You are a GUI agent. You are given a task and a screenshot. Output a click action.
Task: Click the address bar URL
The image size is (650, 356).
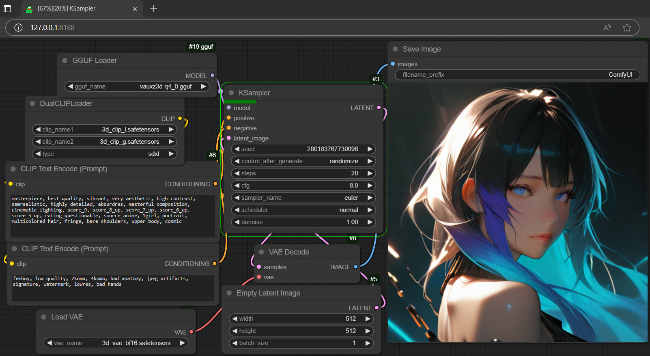[x=52, y=28]
